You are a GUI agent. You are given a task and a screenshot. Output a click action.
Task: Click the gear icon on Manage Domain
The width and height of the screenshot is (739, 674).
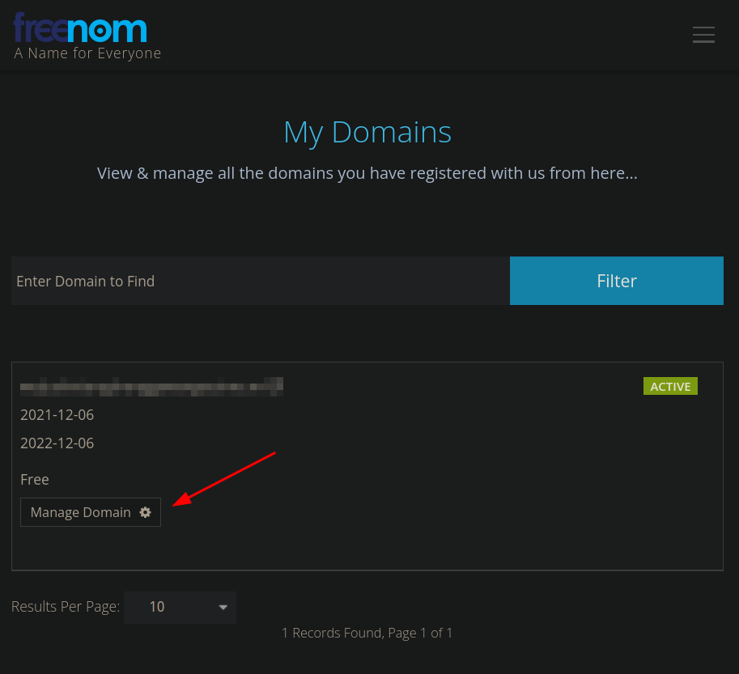[146, 512]
